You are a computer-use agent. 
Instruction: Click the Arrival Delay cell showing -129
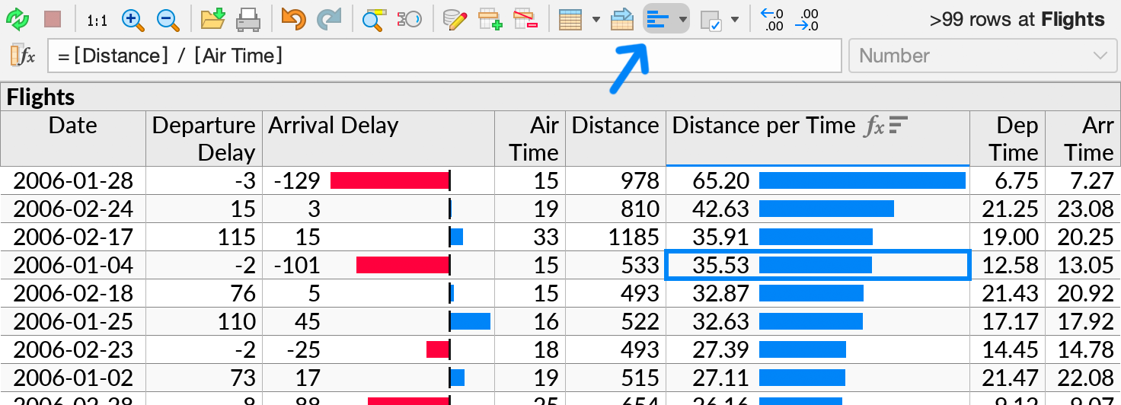tap(378, 180)
